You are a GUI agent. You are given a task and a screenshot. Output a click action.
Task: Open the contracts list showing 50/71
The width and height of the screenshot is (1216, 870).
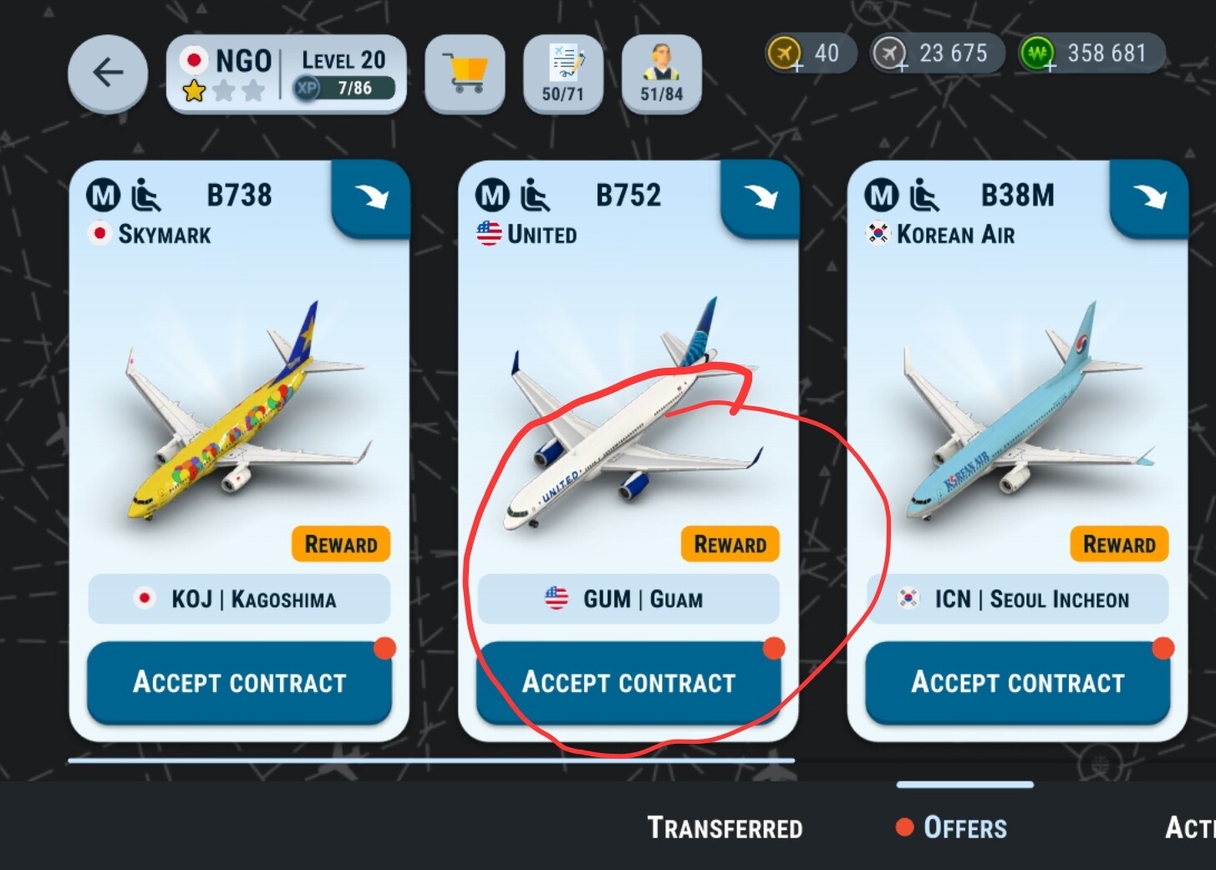563,74
